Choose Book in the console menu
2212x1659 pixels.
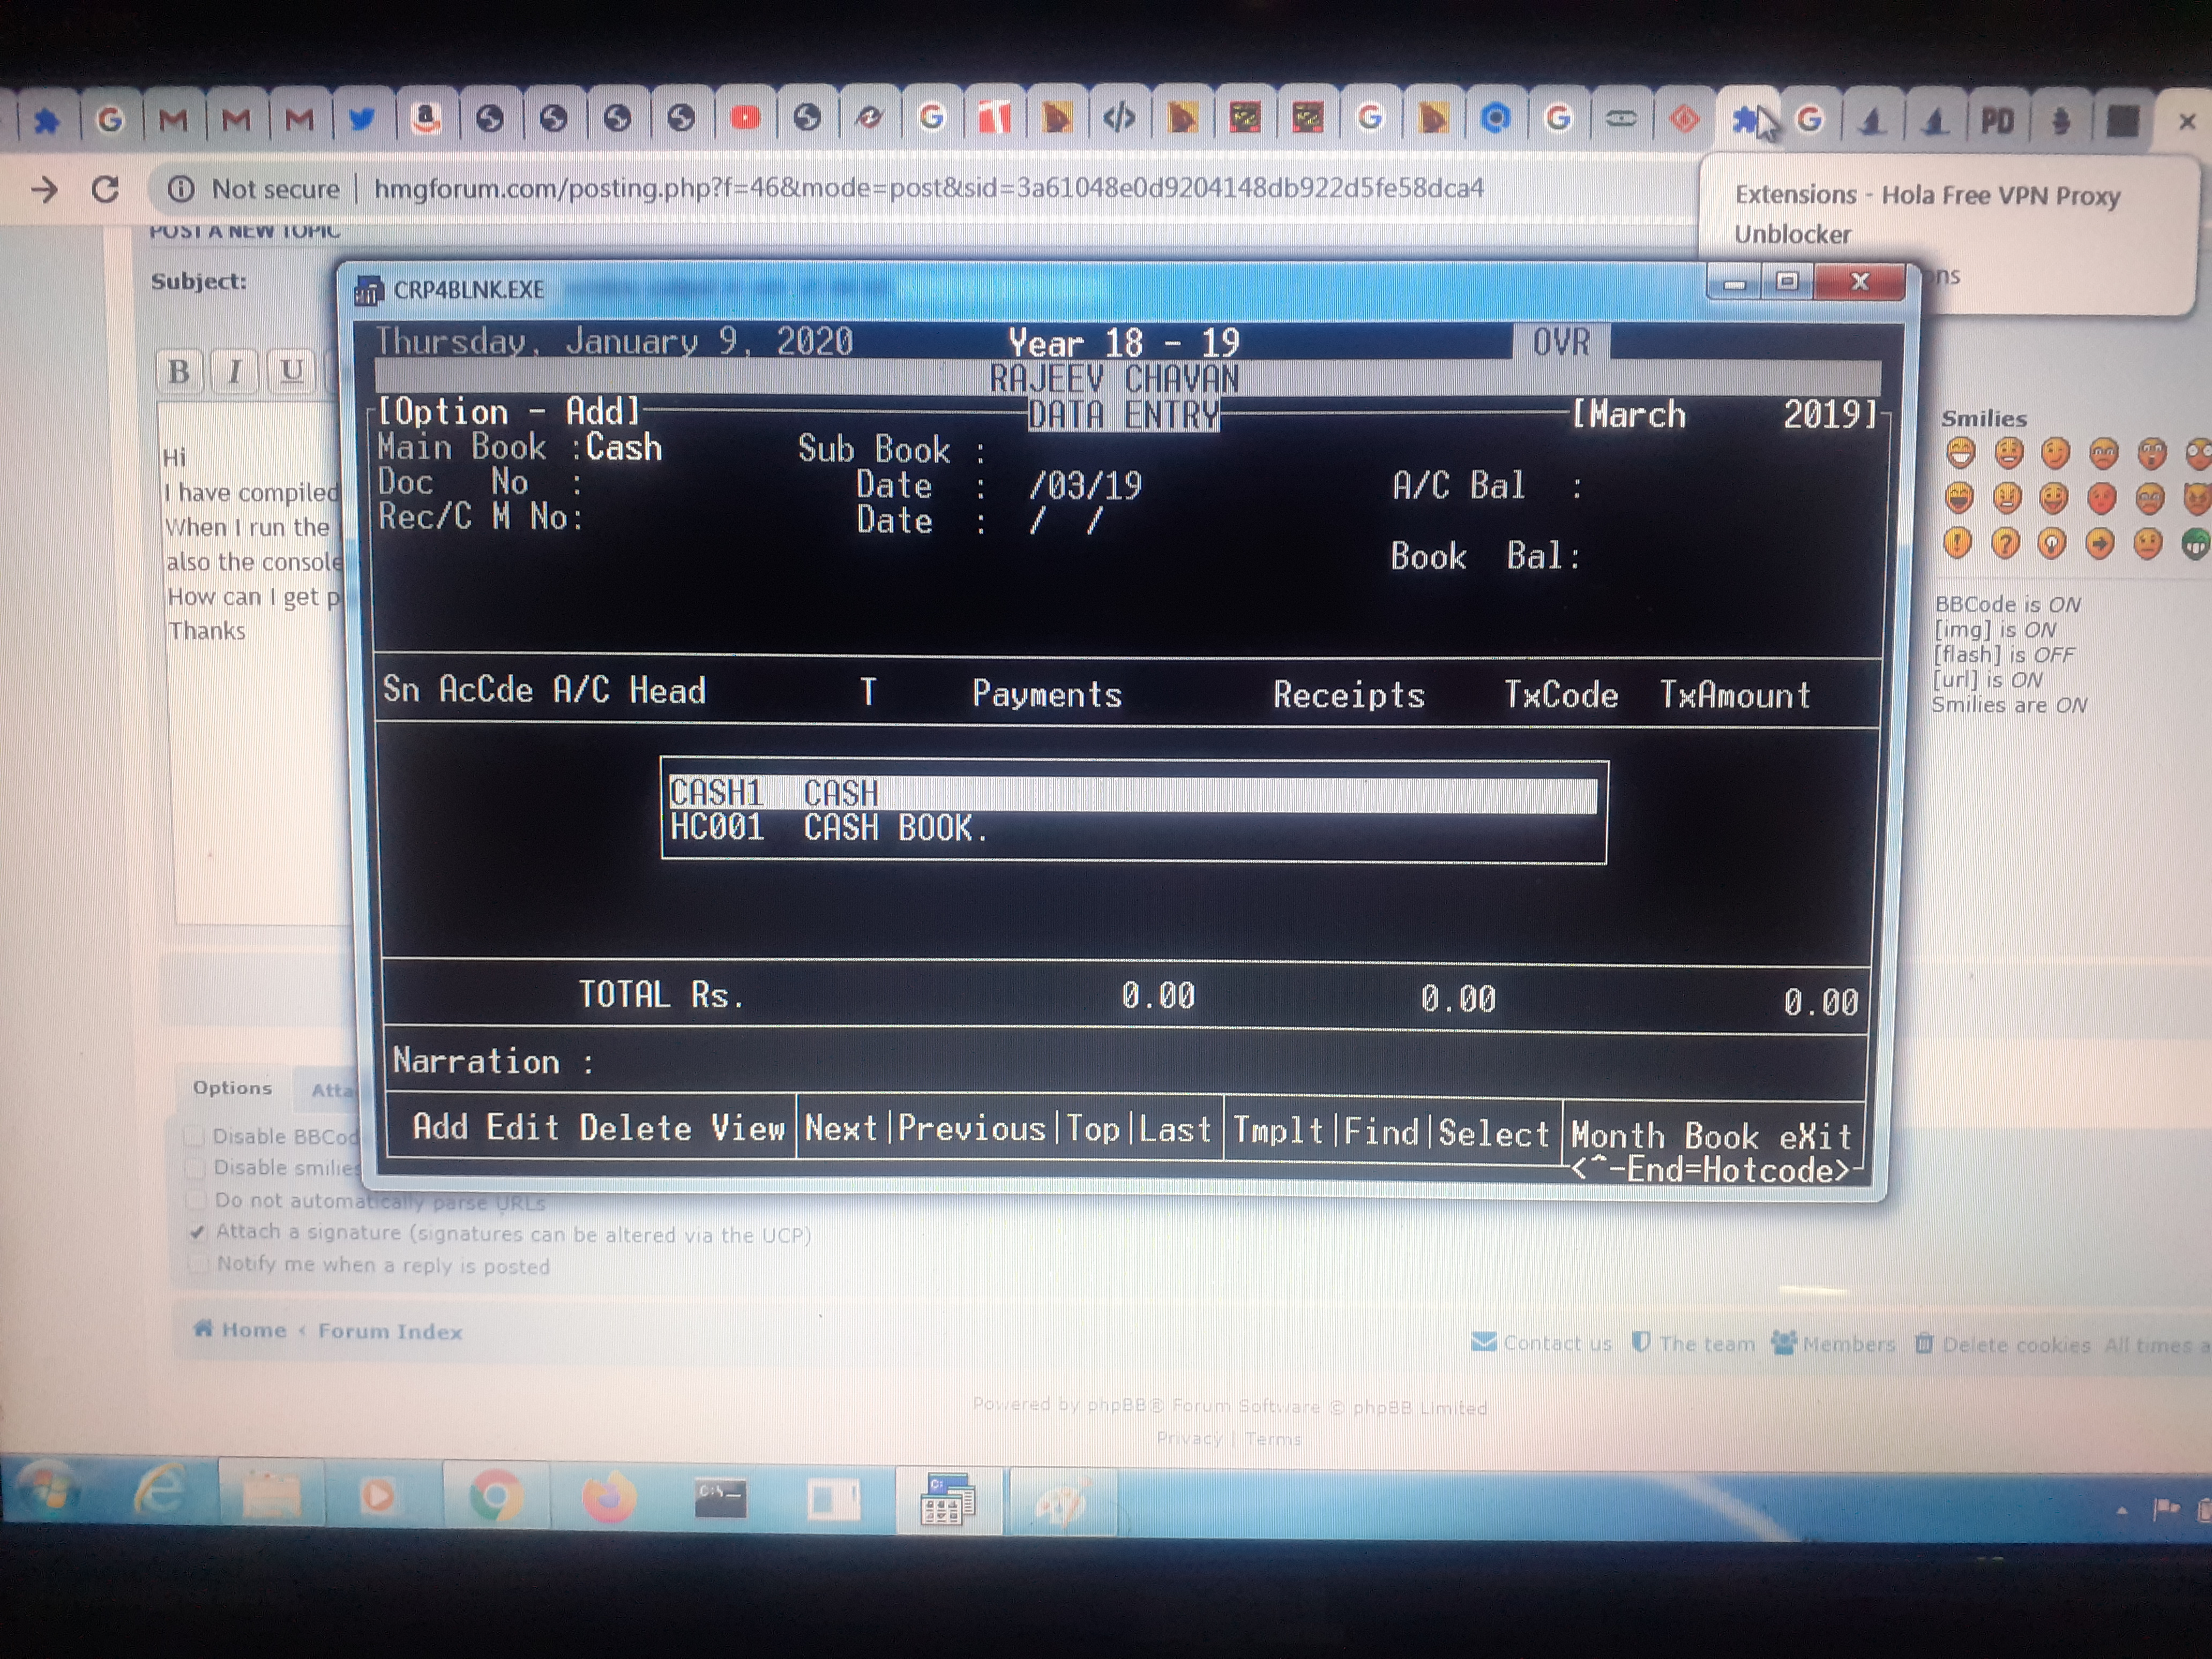(x=1721, y=1137)
